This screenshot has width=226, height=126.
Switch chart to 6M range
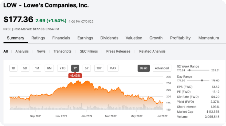(49, 68)
